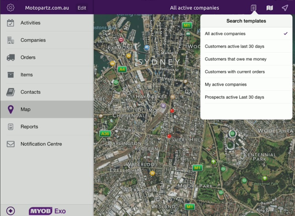Open the Contacts section

[x=47, y=92]
